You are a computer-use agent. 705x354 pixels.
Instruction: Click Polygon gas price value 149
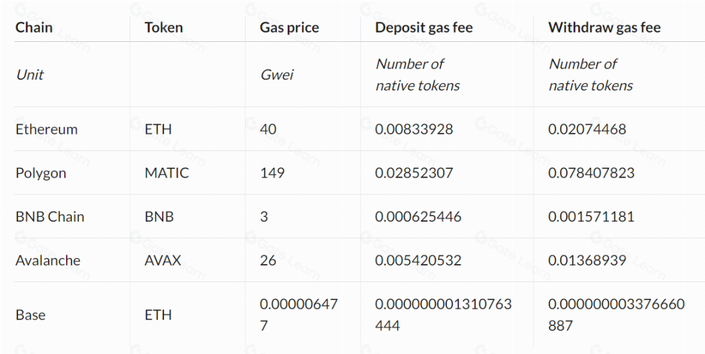click(x=272, y=174)
